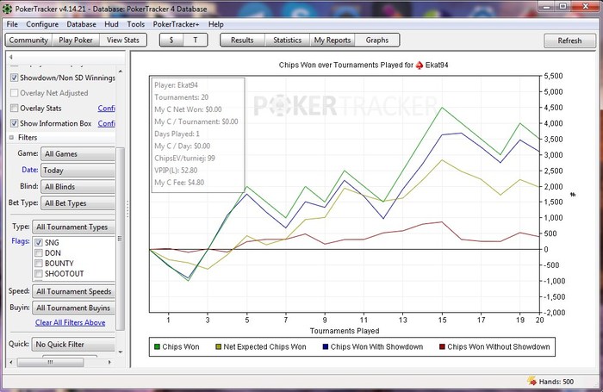Uncheck Show Information Box
This screenshot has width=603, height=392.
click(x=15, y=123)
